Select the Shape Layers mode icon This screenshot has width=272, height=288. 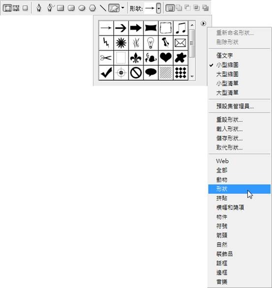pos(7,8)
